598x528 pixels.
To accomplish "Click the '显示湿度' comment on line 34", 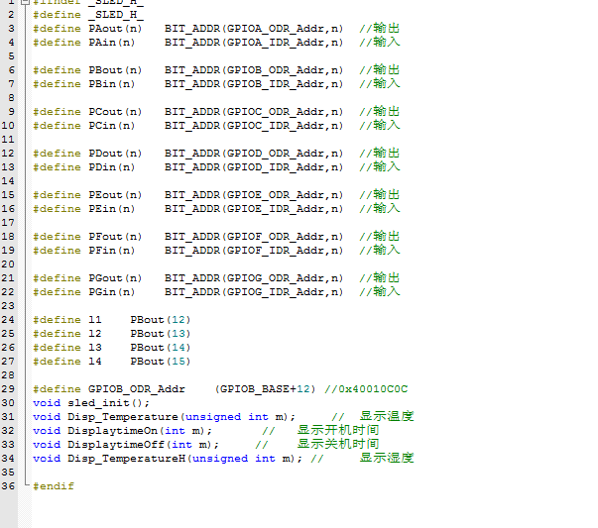I will [x=387, y=458].
